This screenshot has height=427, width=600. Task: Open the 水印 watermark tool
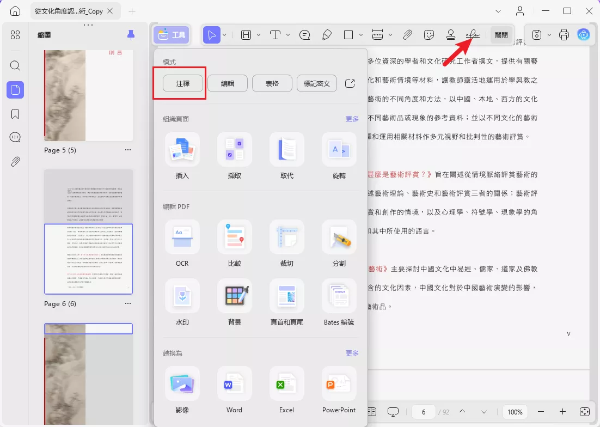pos(182,303)
